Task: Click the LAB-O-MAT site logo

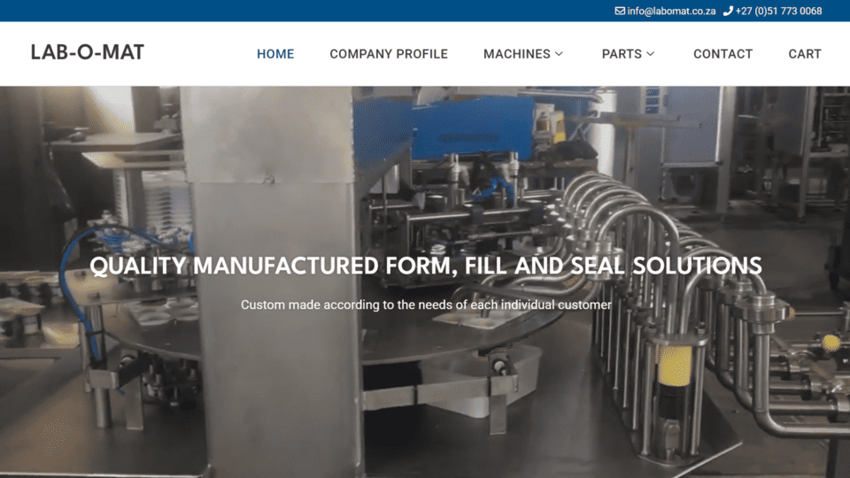Action: pyautogui.click(x=88, y=52)
